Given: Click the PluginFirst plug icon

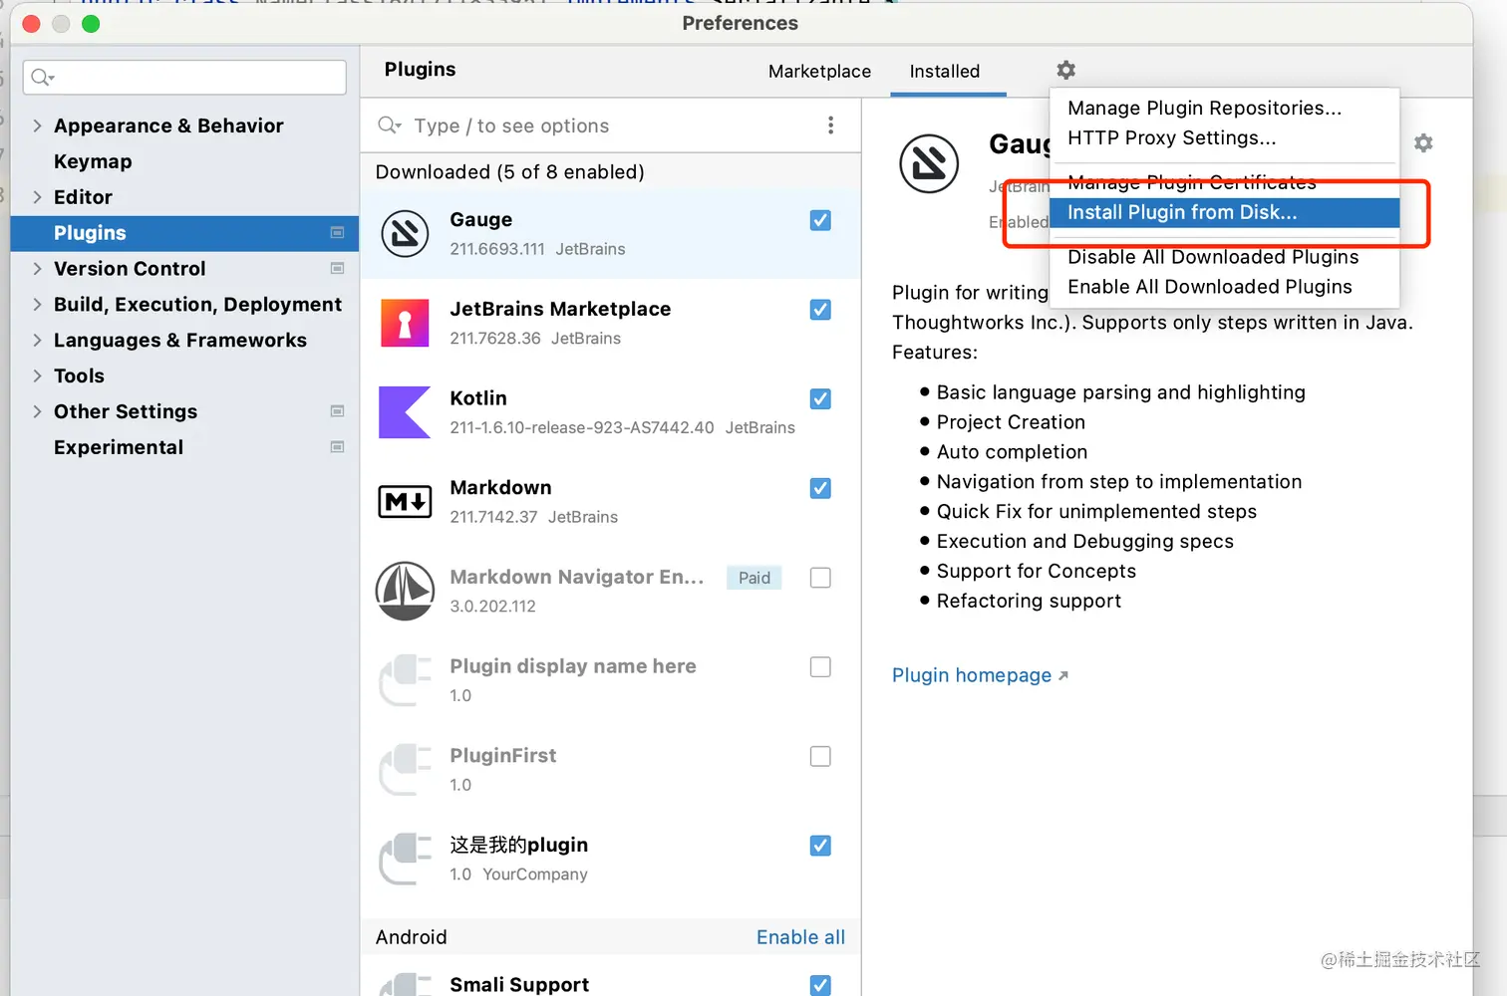Looking at the screenshot, I should click(x=405, y=770).
